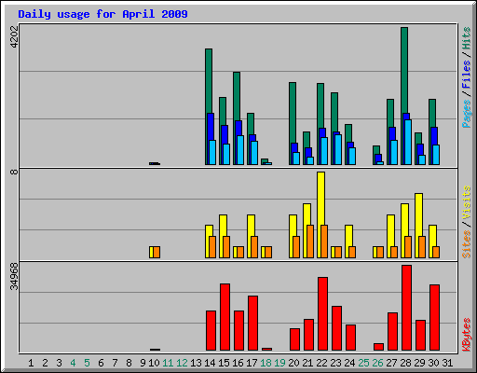Click day label 28 on the x-axis
The image size is (477, 373).
click(405, 363)
